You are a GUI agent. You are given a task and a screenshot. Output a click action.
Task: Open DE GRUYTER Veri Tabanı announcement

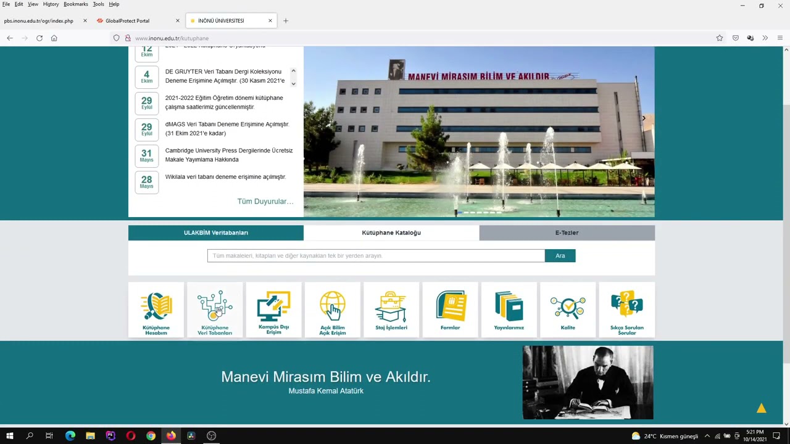point(225,76)
